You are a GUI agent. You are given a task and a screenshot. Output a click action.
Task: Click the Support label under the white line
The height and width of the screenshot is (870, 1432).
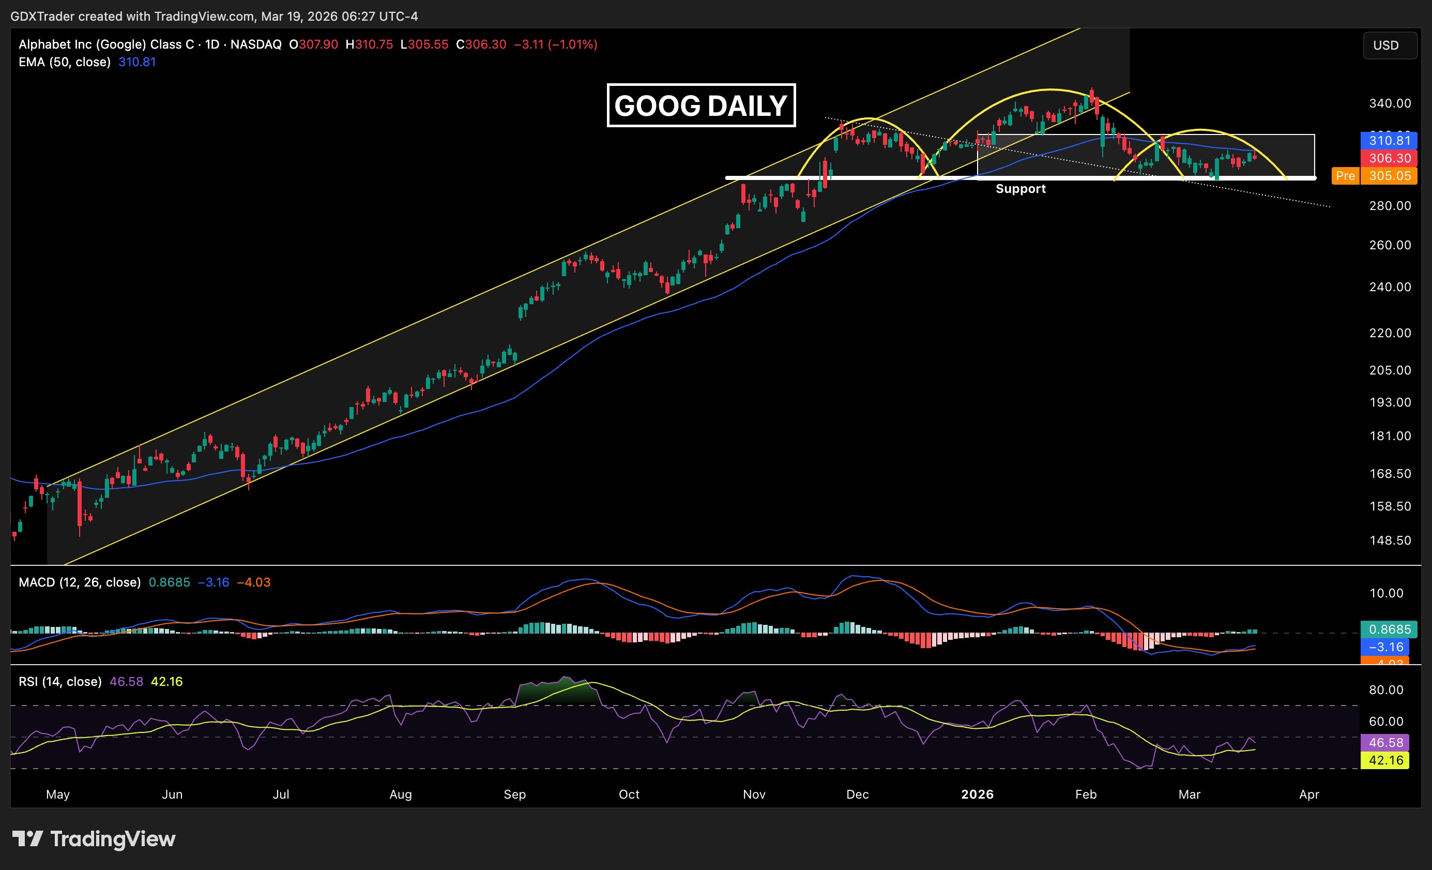(x=1020, y=188)
